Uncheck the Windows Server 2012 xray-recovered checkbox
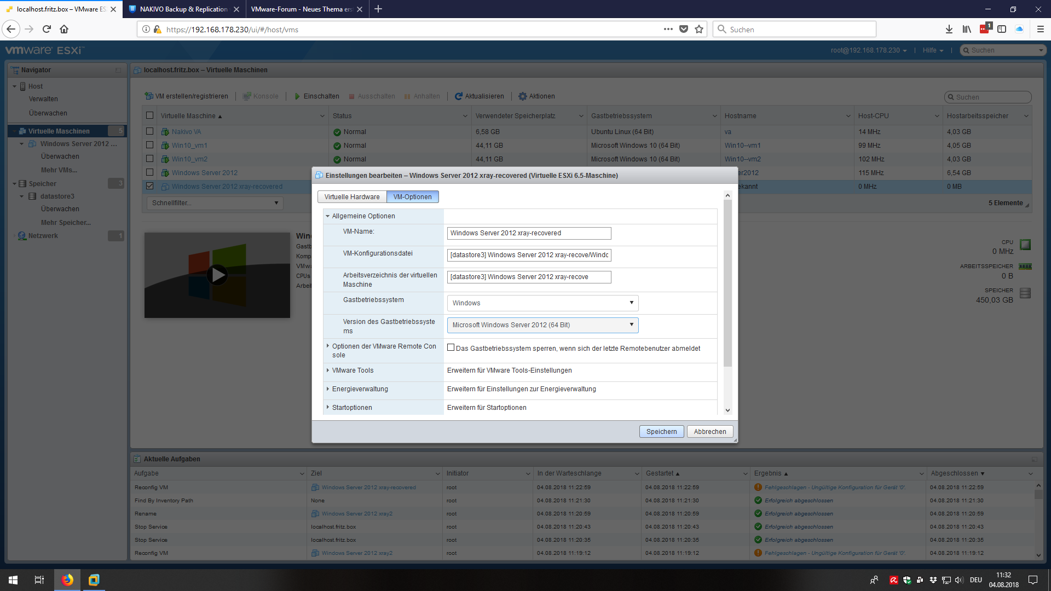 149,186
